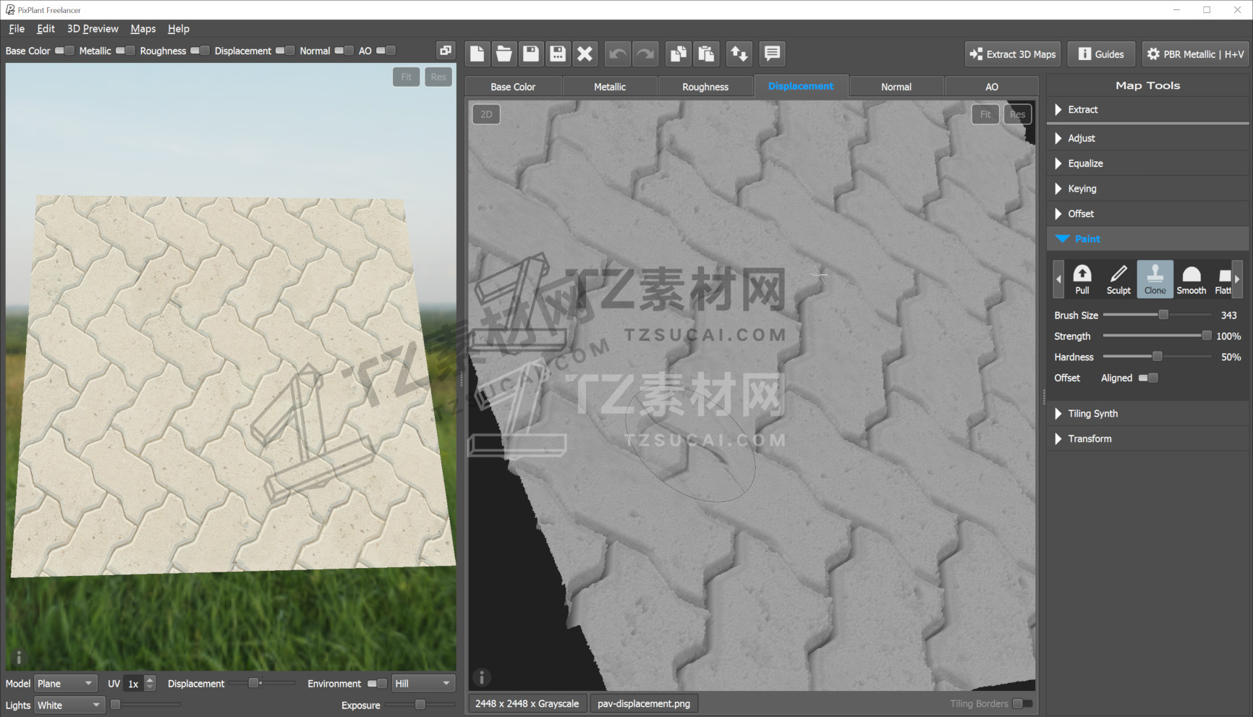Screen dimensions: 1253x717
Task: Switch to the Metallic tab
Action: point(610,87)
